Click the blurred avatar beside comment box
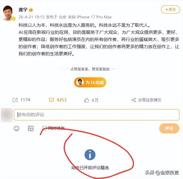Image resolution: width=183 pixels, height=179 pixels. coord(7,115)
